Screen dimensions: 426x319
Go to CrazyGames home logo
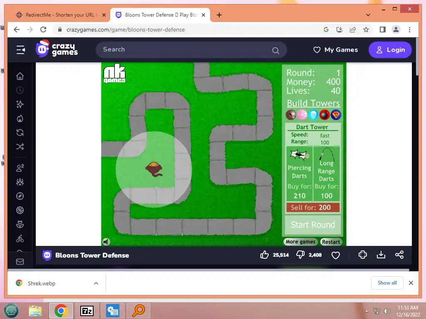[57, 49]
